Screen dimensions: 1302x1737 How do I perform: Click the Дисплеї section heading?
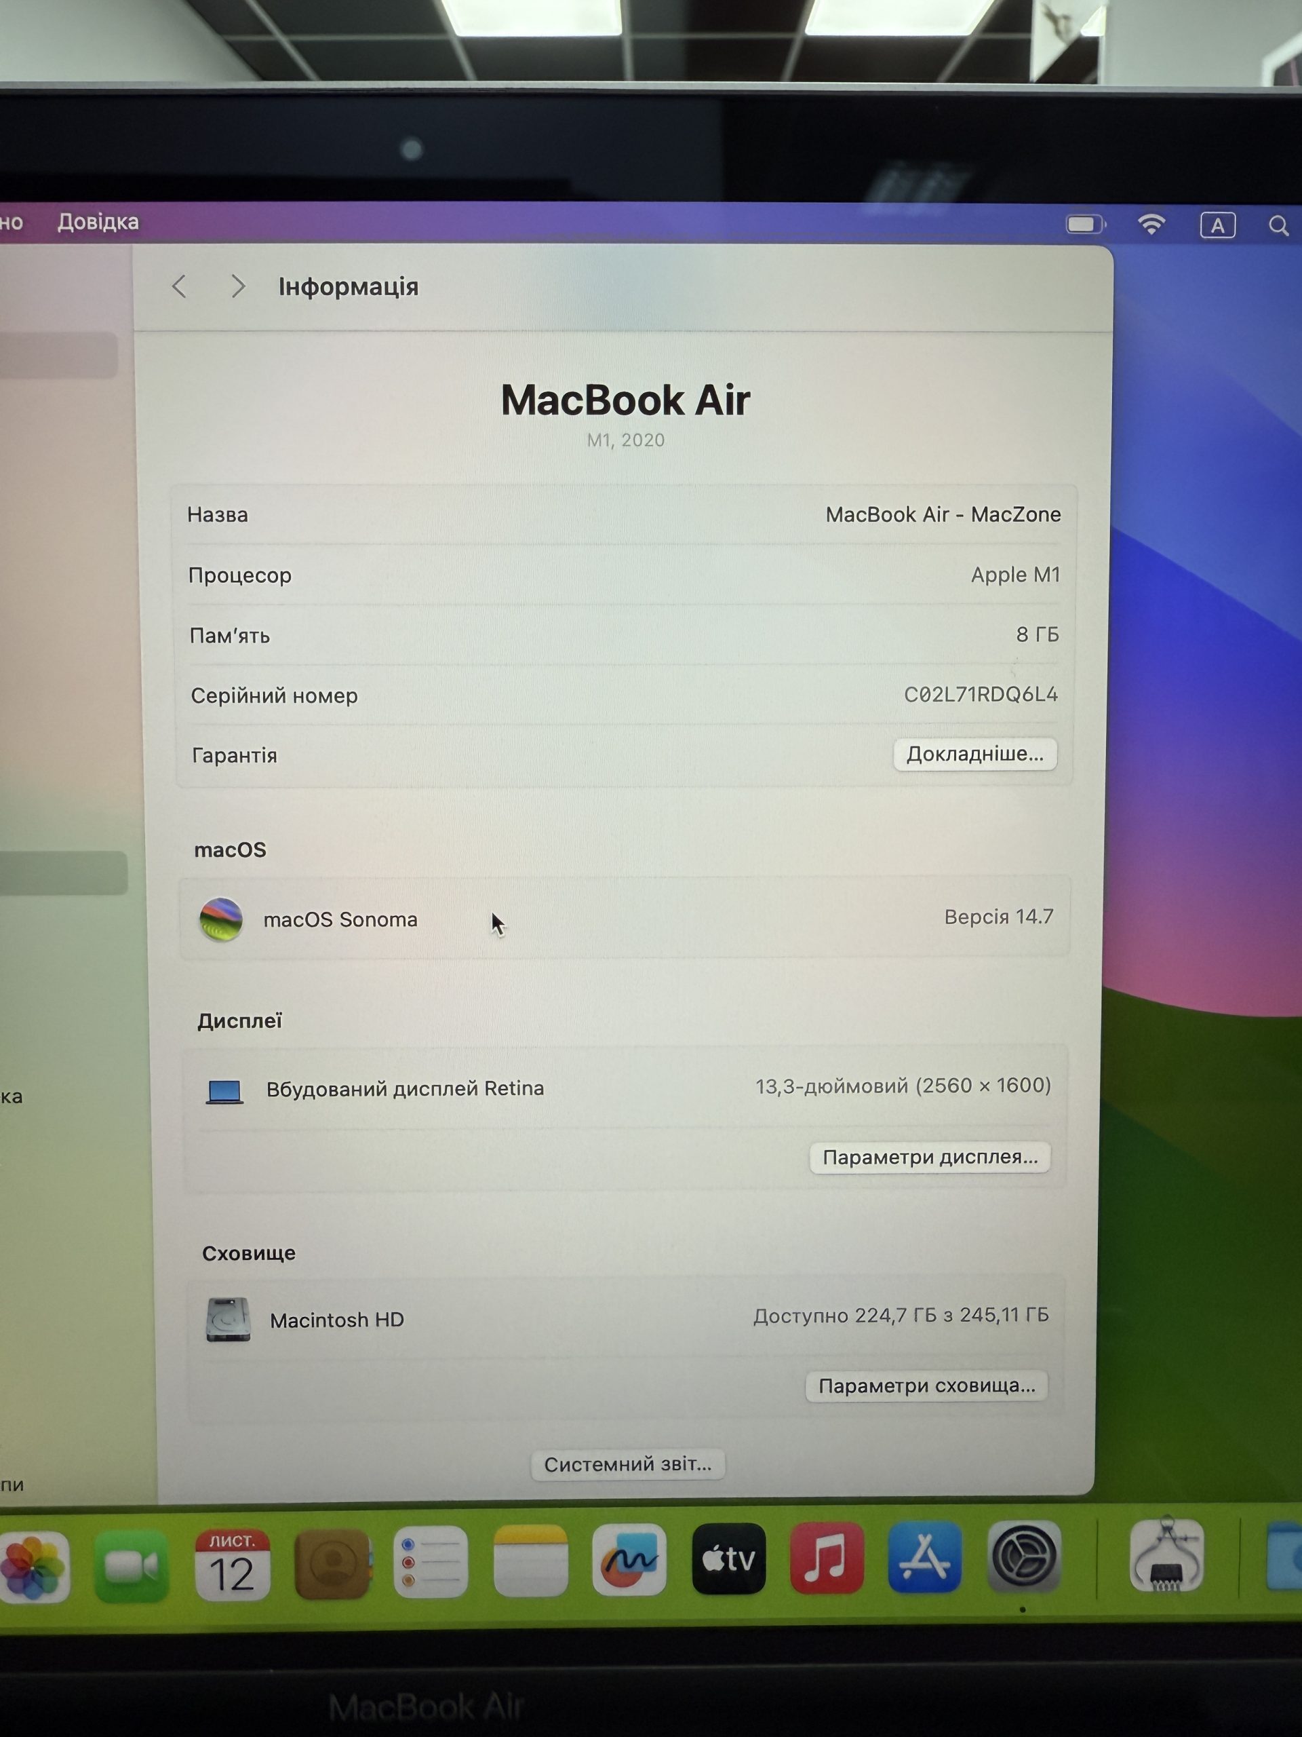(x=239, y=1020)
